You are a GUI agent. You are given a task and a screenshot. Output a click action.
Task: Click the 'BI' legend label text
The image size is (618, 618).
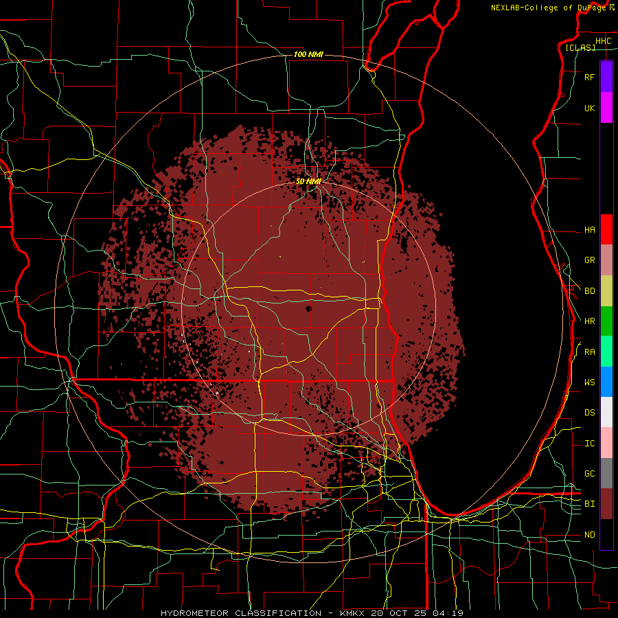tap(589, 504)
